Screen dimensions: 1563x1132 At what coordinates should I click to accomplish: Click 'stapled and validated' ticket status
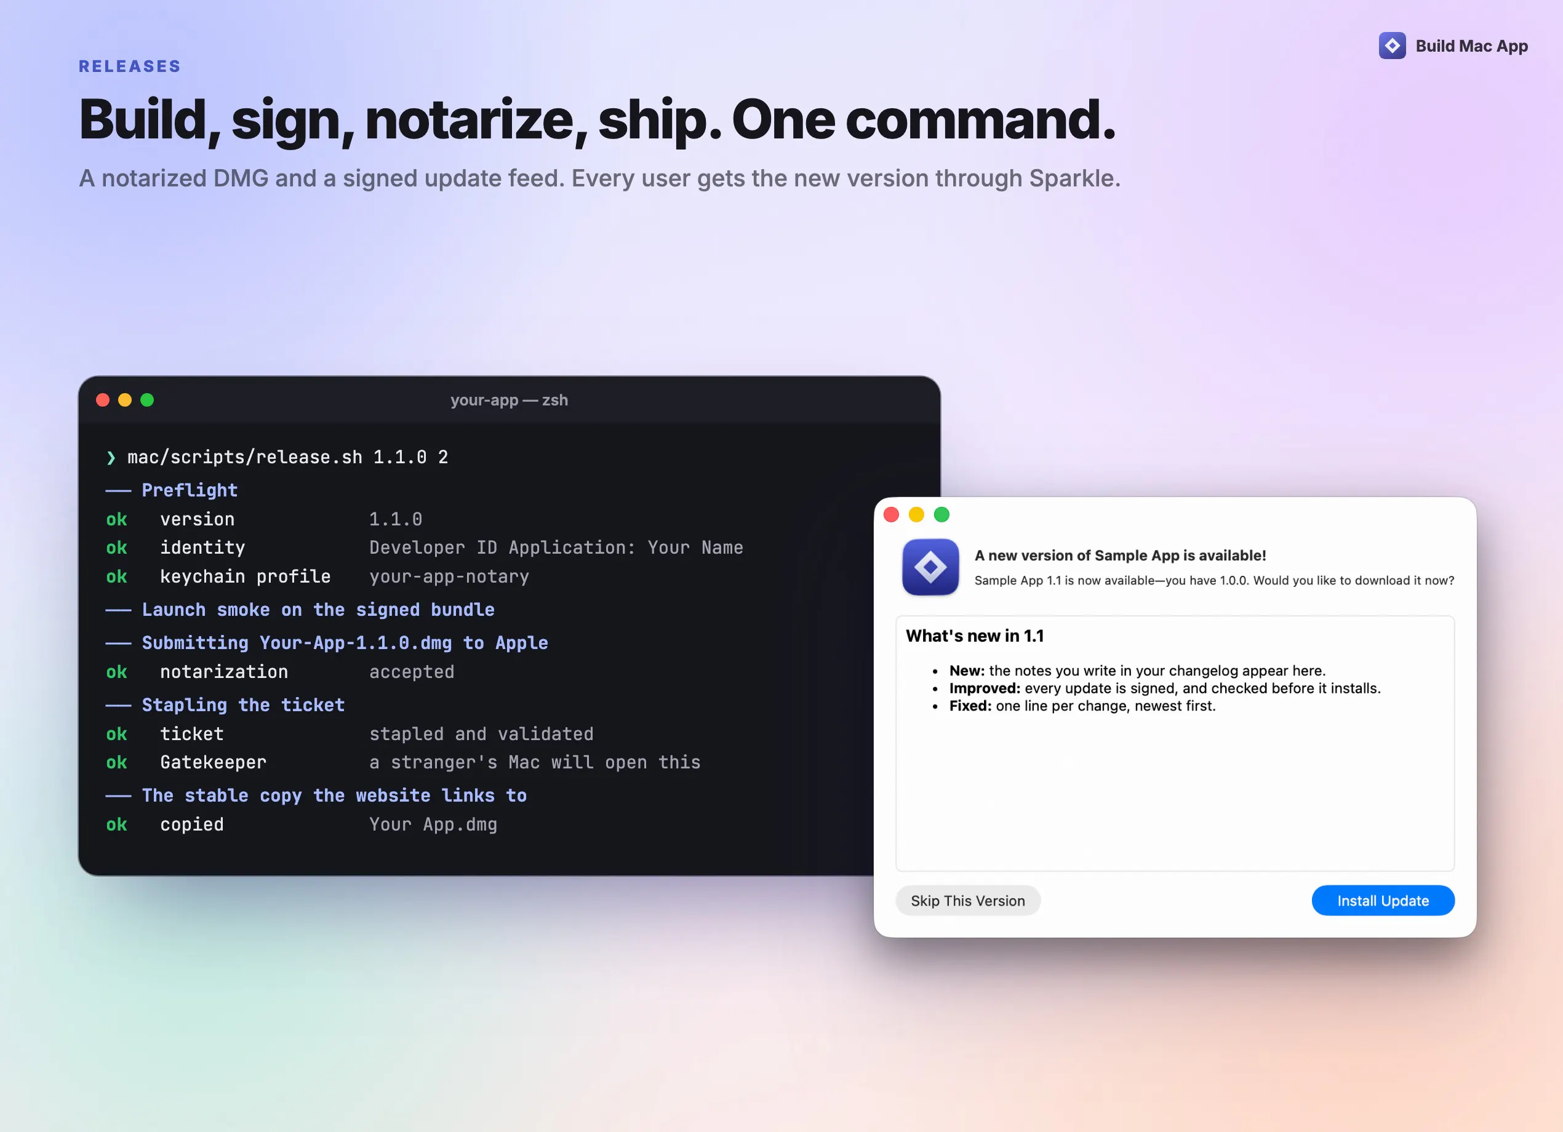[481, 734]
